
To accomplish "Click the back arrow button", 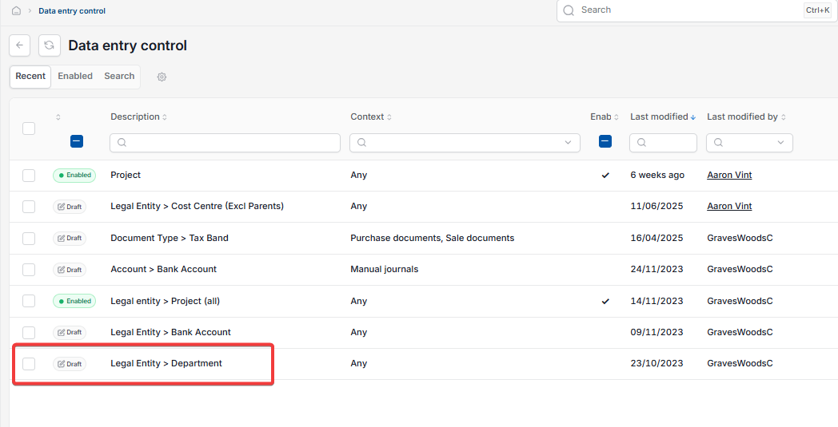I will (x=20, y=45).
